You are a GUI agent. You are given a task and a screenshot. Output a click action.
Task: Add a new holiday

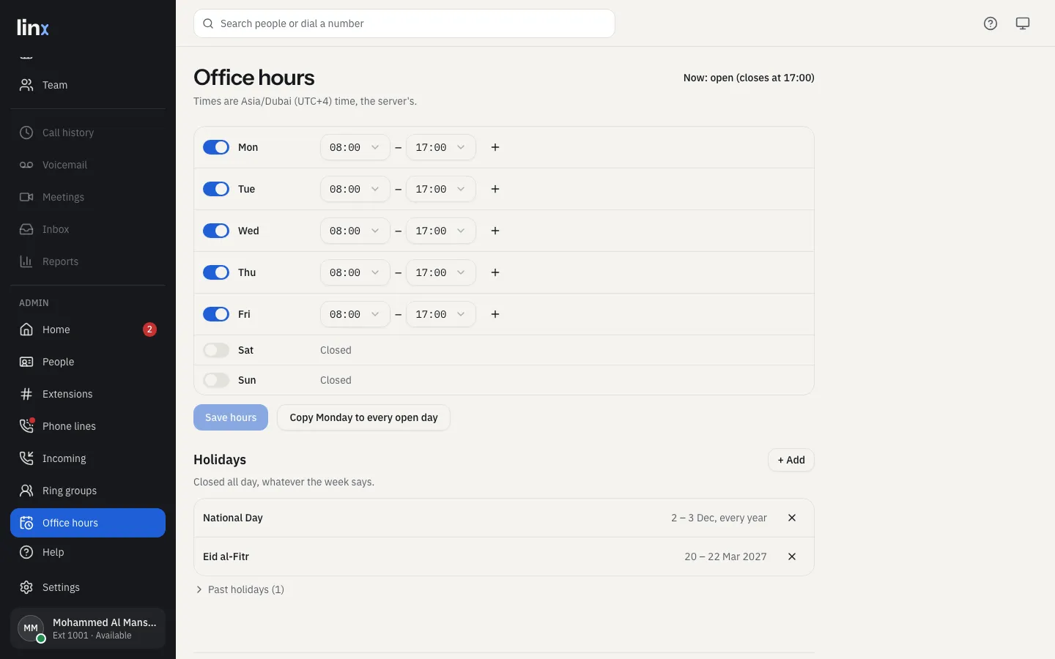click(x=791, y=460)
